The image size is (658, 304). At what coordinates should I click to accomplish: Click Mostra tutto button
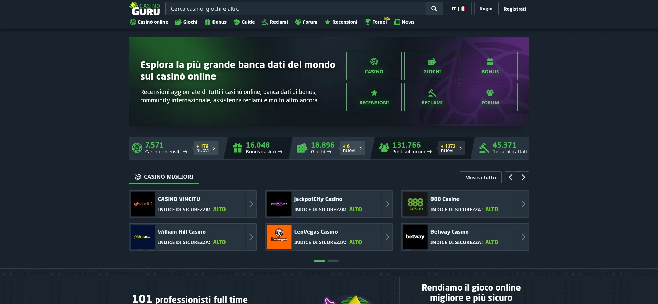(x=480, y=177)
